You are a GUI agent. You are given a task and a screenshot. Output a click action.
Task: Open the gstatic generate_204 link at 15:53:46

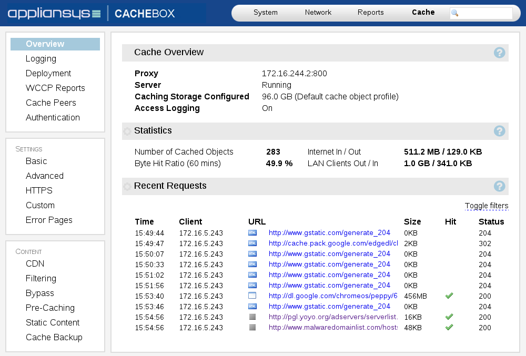point(329,307)
